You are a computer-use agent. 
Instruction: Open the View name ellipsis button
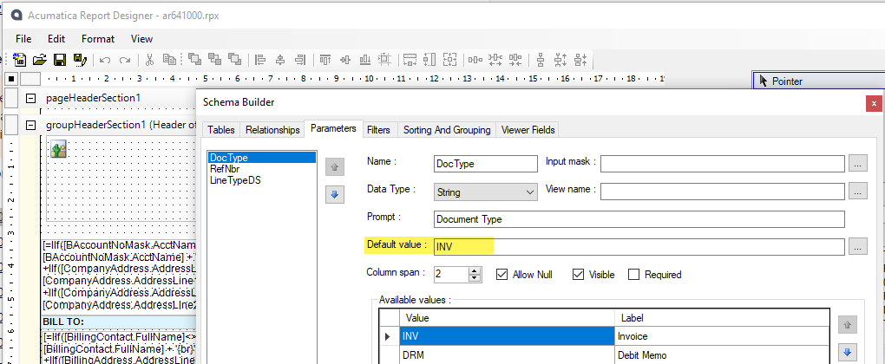pos(857,191)
